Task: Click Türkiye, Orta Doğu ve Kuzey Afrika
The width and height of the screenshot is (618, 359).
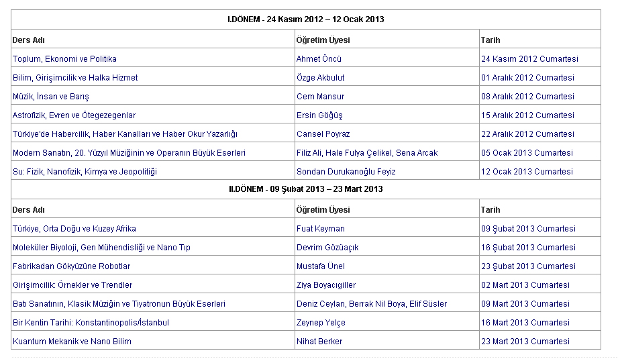Action: click(x=74, y=229)
